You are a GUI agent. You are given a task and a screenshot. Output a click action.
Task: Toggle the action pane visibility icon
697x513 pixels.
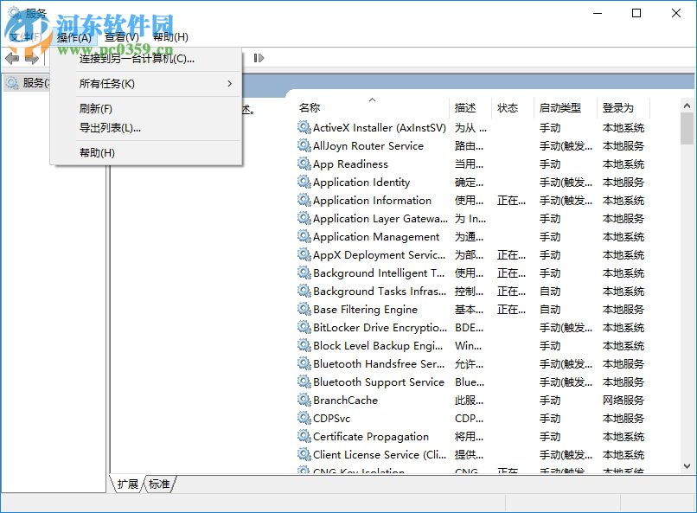coord(259,58)
